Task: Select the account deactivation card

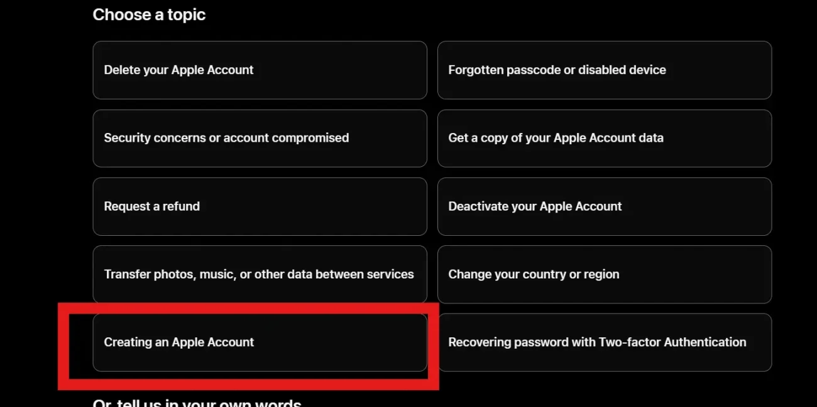Action: [x=604, y=206]
